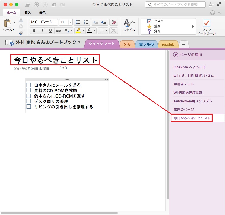Switch to the 挿入 ribbon tab
The image size is (225, 215).
coord(28,13)
